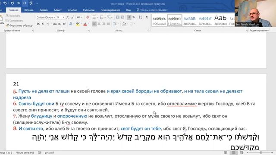
Task: Open the Ссылки tab
Action: pyautogui.click(x=72, y=10)
